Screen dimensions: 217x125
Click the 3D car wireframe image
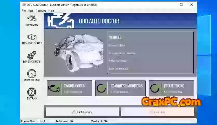pos(79,53)
